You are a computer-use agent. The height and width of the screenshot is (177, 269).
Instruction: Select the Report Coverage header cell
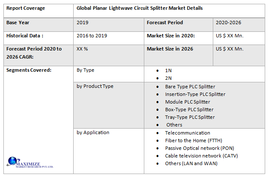pos(26,8)
